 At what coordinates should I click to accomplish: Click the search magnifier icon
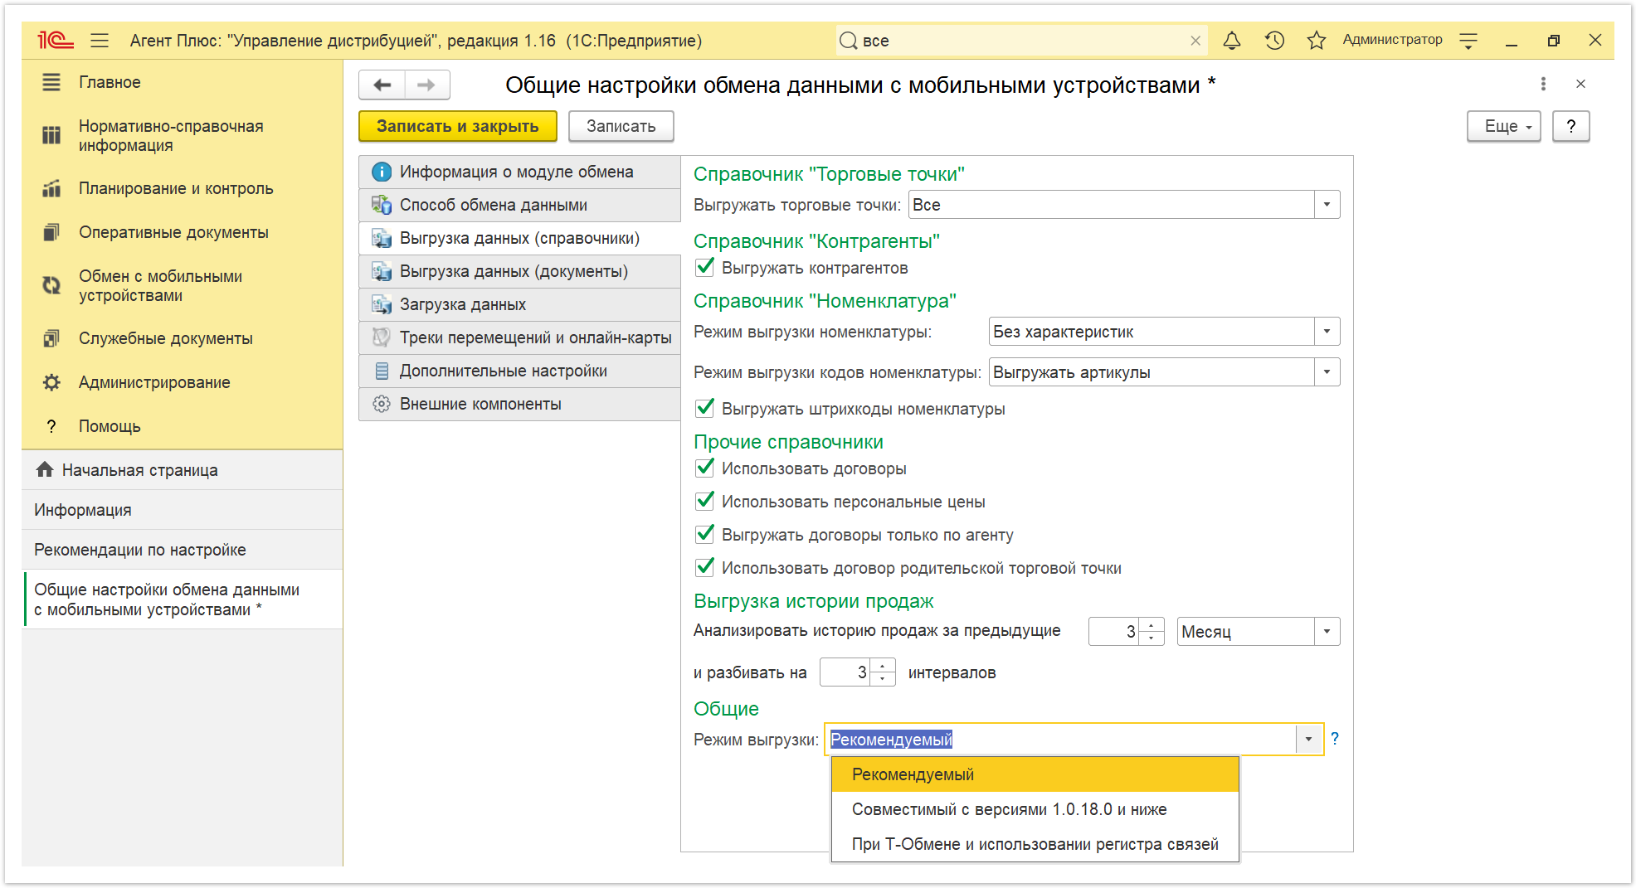point(848,41)
